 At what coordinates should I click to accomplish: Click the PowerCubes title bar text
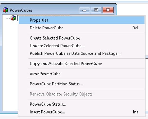(21, 10)
